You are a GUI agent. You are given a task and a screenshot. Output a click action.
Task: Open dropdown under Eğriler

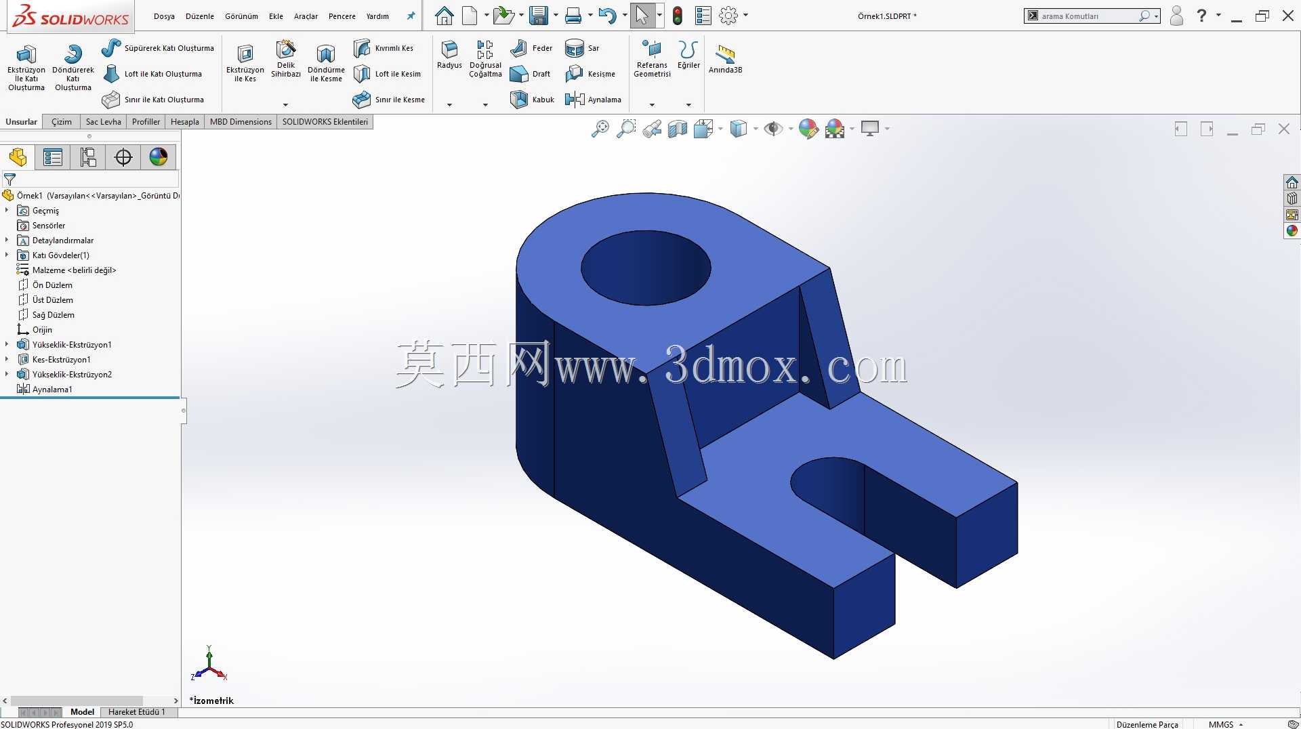(x=688, y=105)
